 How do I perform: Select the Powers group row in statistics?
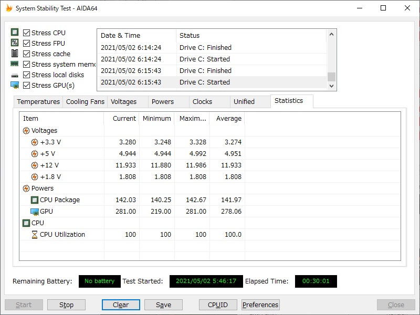(42, 188)
